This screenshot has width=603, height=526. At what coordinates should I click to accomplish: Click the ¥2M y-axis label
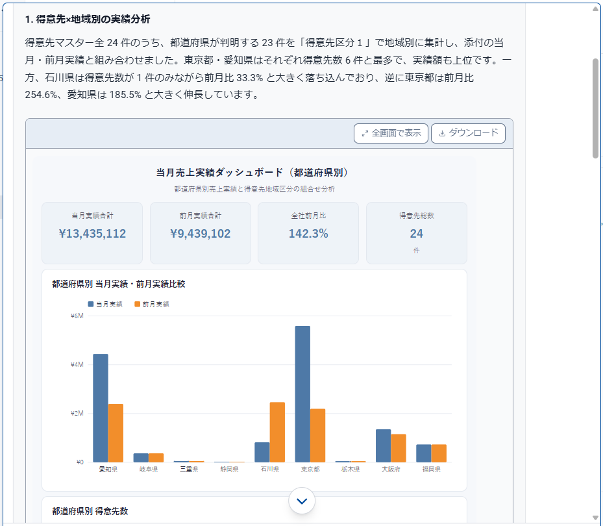(x=77, y=413)
